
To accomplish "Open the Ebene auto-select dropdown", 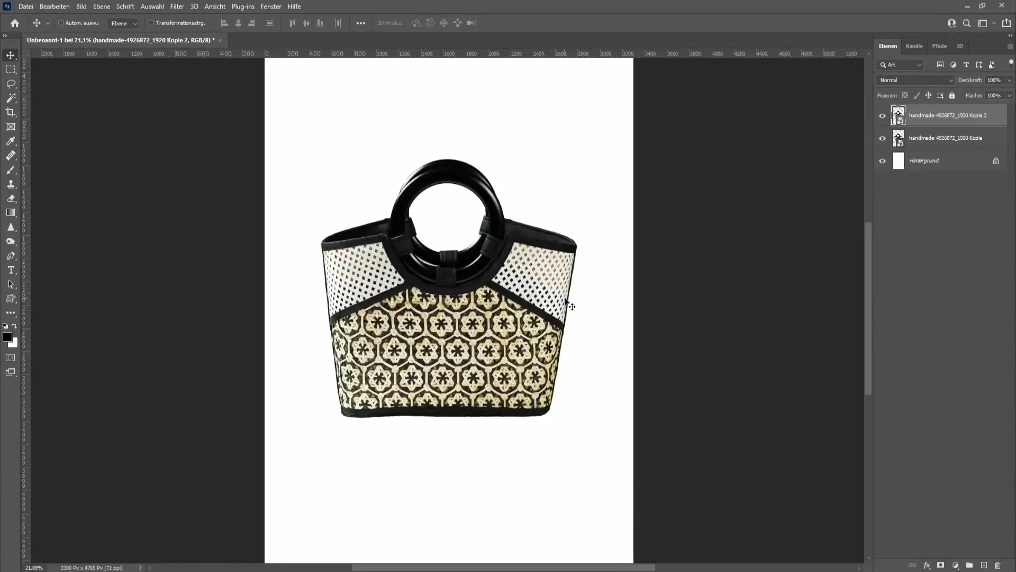I will 123,23.
